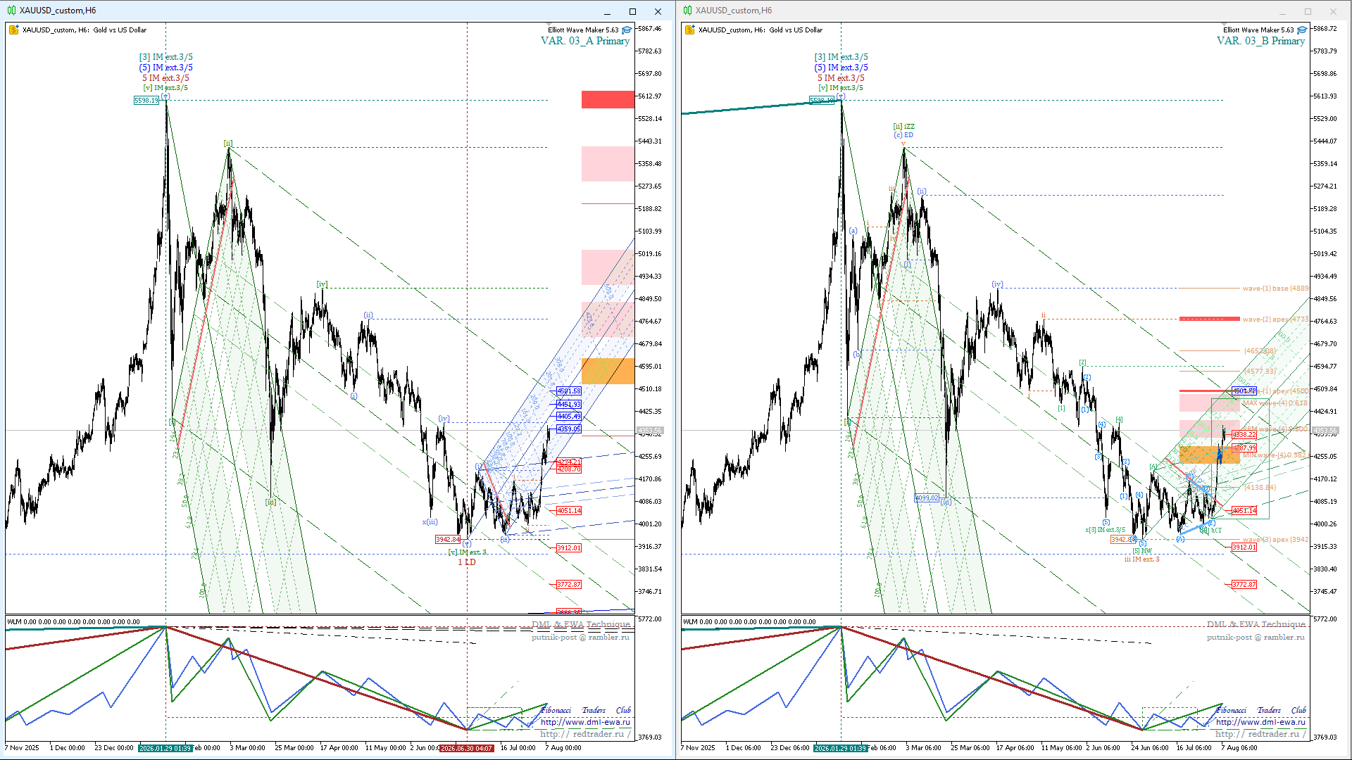Minimize the active XAUUSD chart window
The height and width of the screenshot is (760, 1352).
pyautogui.click(x=608, y=11)
